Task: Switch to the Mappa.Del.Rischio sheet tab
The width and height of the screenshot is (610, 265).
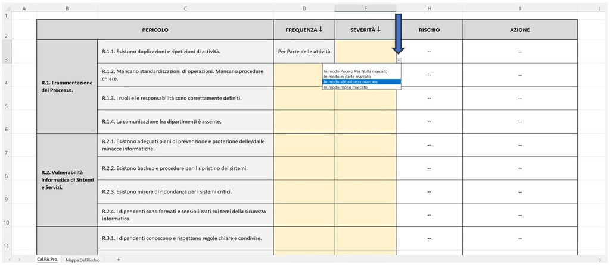Action: click(x=83, y=260)
